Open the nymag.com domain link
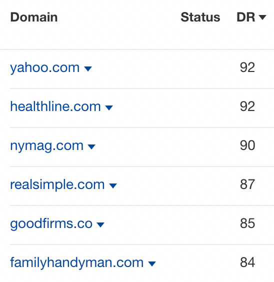 pyautogui.click(x=46, y=146)
